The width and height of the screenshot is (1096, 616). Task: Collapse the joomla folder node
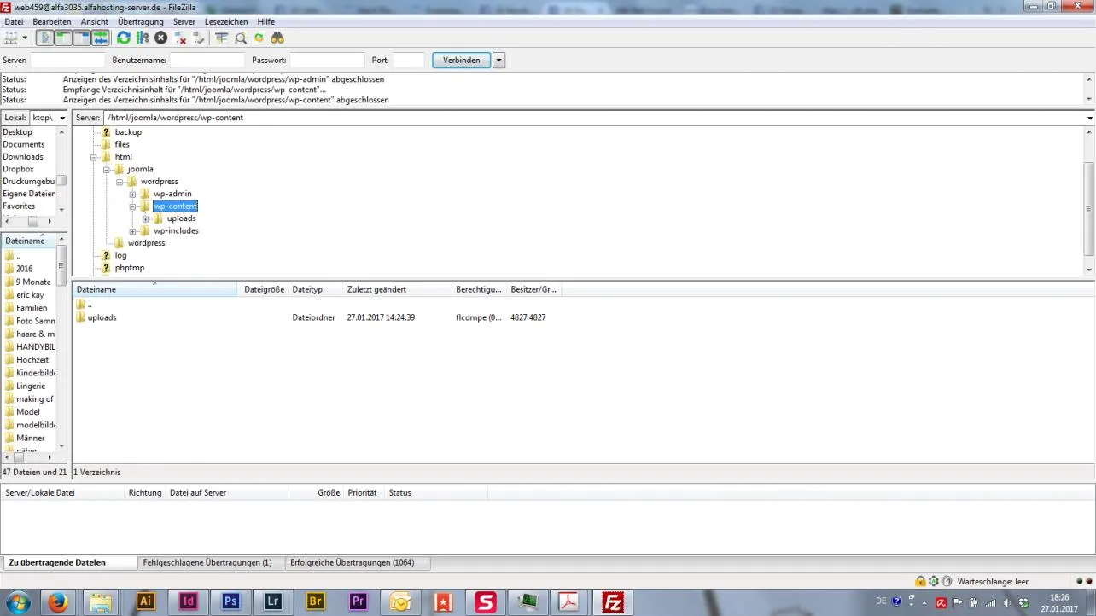pyautogui.click(x=108, y=169)
